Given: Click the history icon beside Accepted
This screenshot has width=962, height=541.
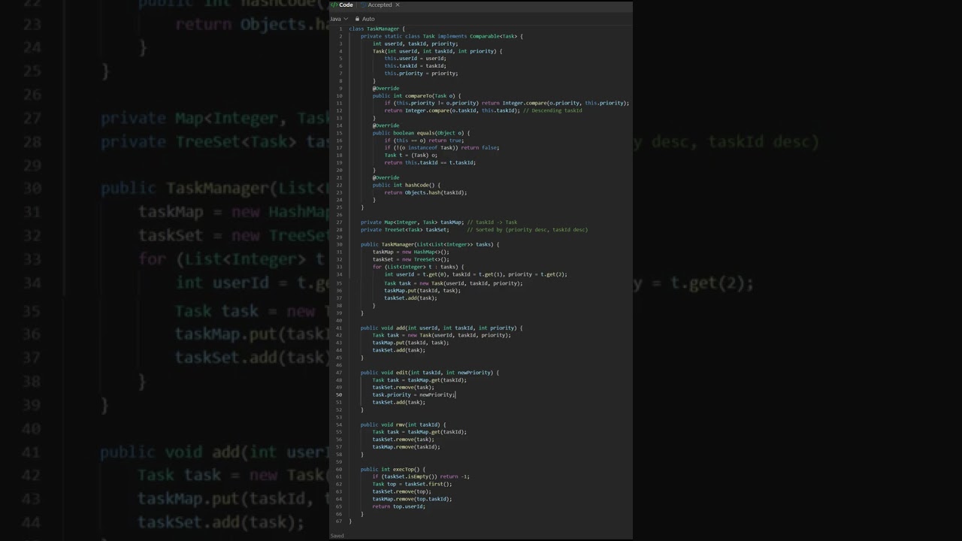Looking at the screenshot, I should tap(363, 5).
